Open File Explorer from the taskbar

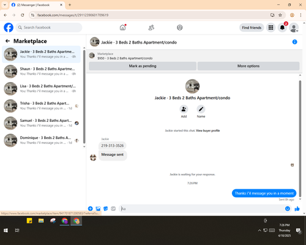(x=41, y=221)
